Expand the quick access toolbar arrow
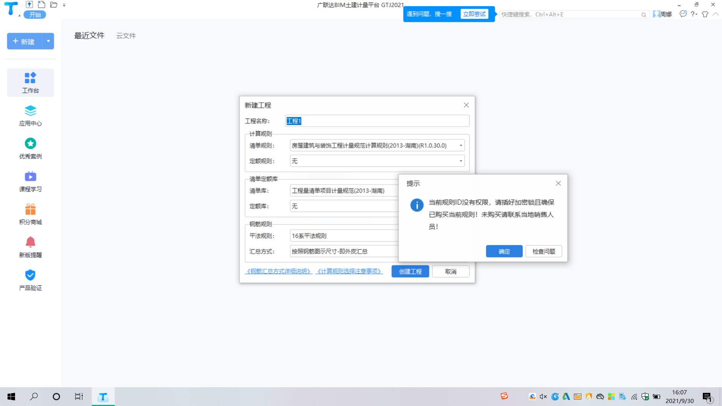Image resolution: width=722 pixels, height=406 pixels. (x=64, y=5)
